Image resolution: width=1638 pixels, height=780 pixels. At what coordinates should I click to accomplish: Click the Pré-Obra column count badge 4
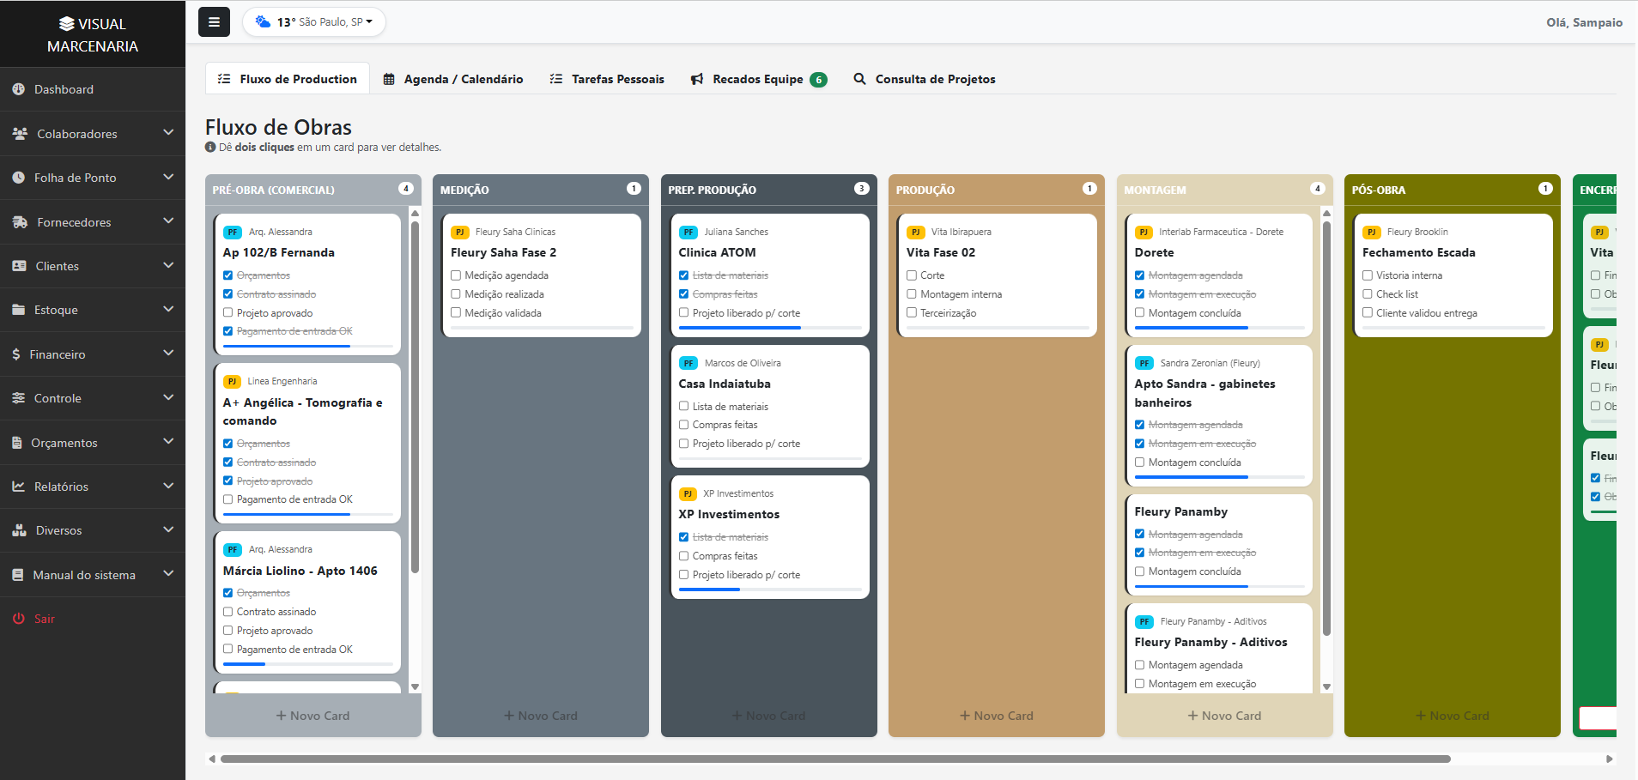(406, 189)
